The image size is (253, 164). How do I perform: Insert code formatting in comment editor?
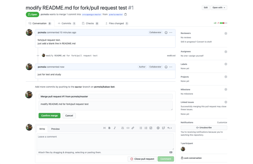(x=128, y=128)
